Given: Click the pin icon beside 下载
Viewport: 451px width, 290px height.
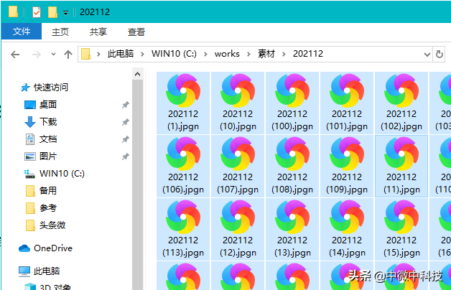Looking at the screenshot, I should tap(126, 122).
